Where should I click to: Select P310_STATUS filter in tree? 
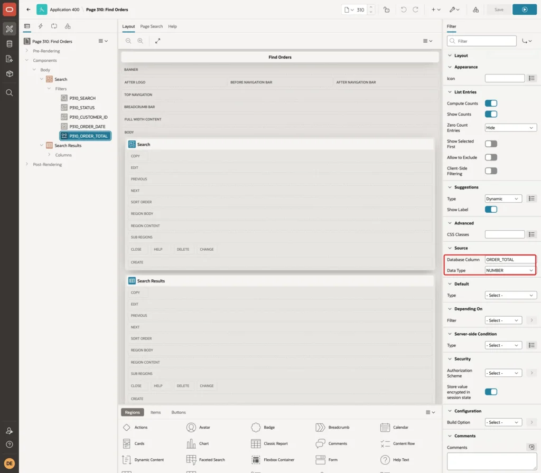click(x=82, y=108)
